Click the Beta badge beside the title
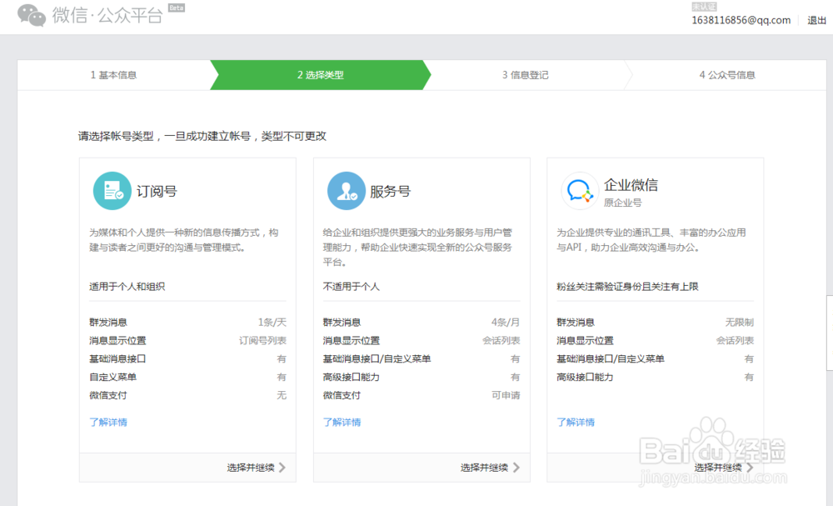Viewport: 833px width, 506px height. tap(177, 8)
